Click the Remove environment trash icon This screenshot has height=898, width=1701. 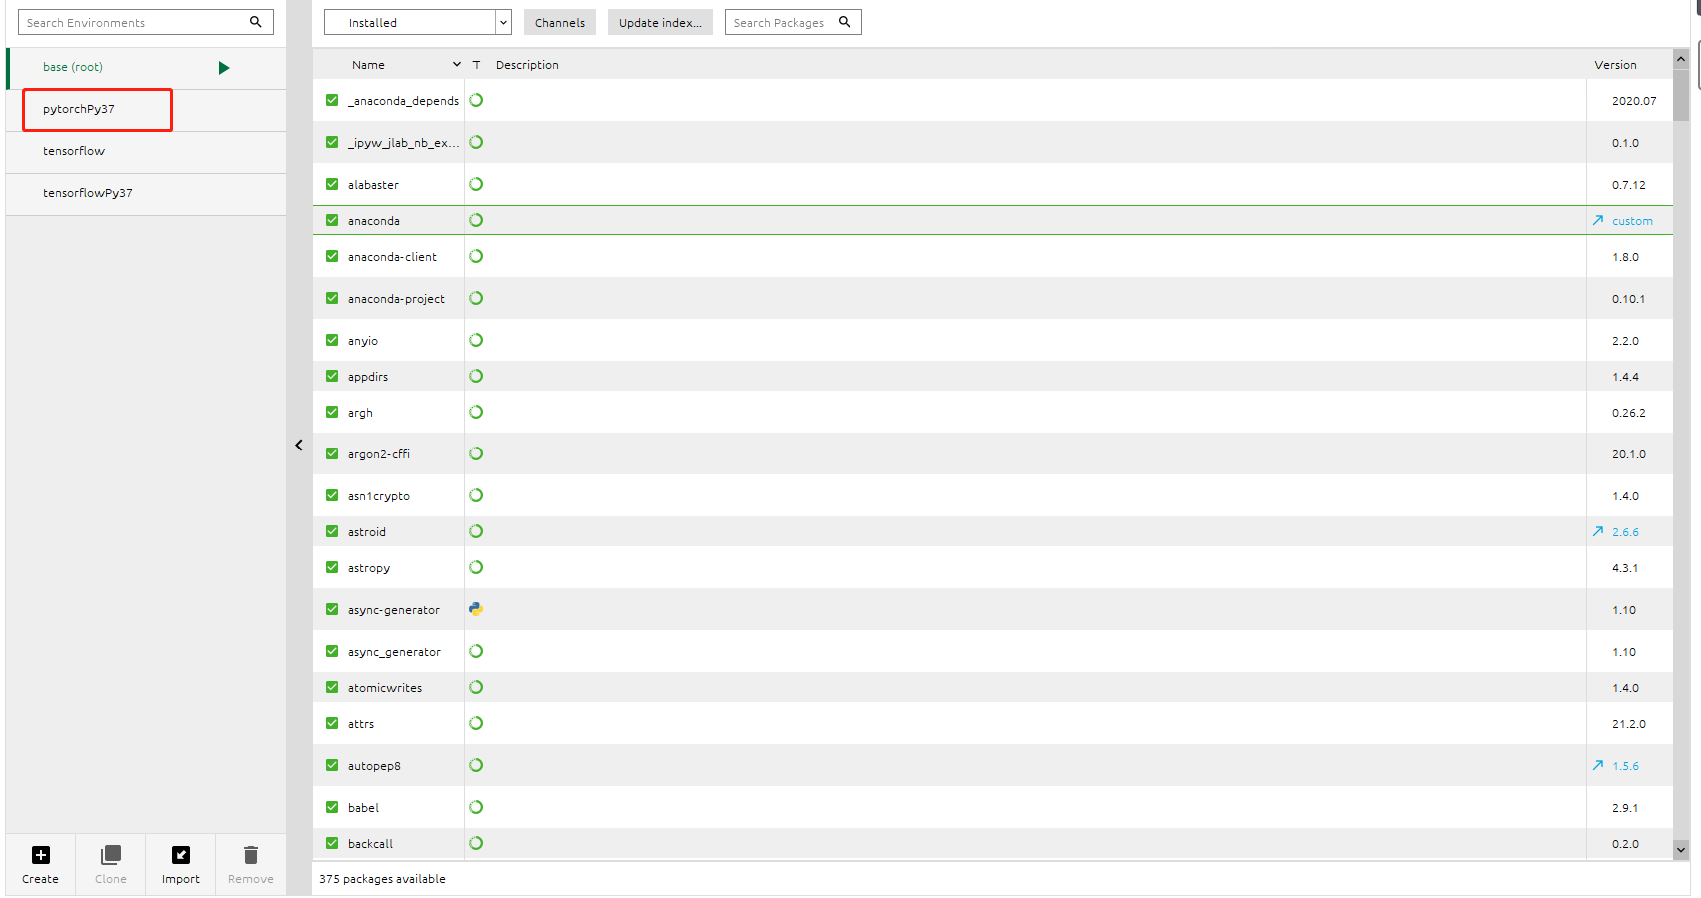pos(251,855)
